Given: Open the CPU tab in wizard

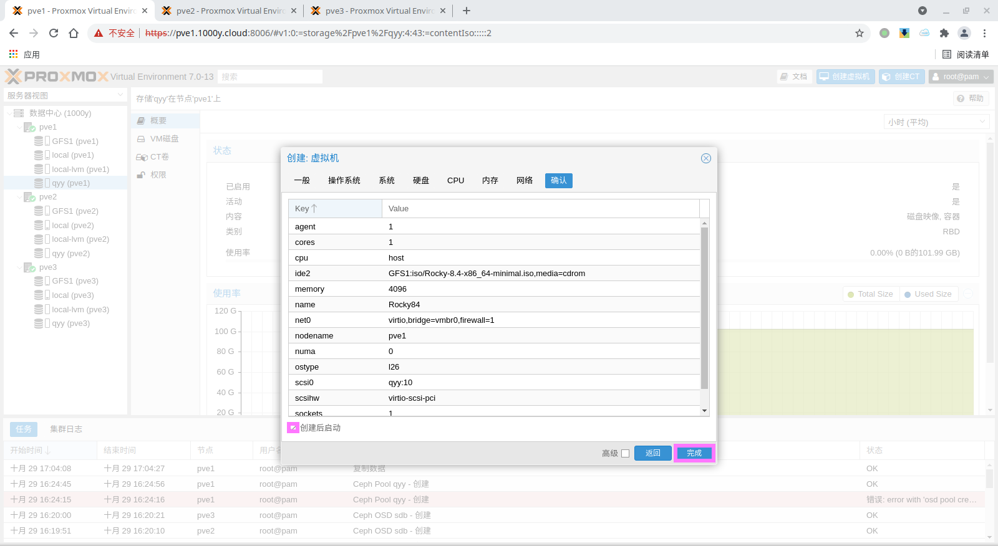Looking at the screenshot, I should point(455,181).
